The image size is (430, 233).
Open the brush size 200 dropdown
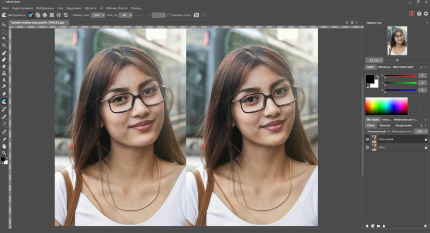(x=98, y=15)
